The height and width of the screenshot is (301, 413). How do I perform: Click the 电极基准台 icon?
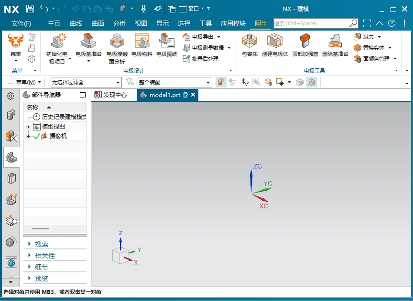pyautogui.click(x=88, y=43)
